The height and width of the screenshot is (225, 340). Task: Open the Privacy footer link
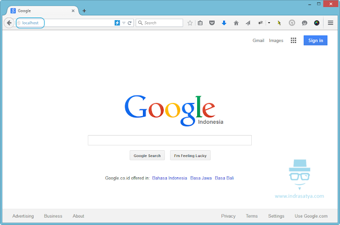pos(228,216)
